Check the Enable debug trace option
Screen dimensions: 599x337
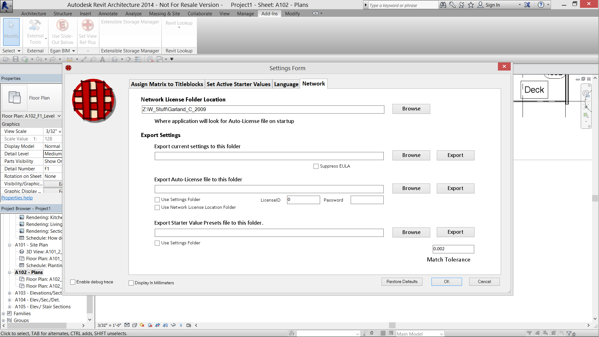[73, 282]
